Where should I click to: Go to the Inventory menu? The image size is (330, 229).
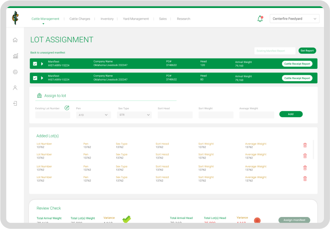click(107, 19)
